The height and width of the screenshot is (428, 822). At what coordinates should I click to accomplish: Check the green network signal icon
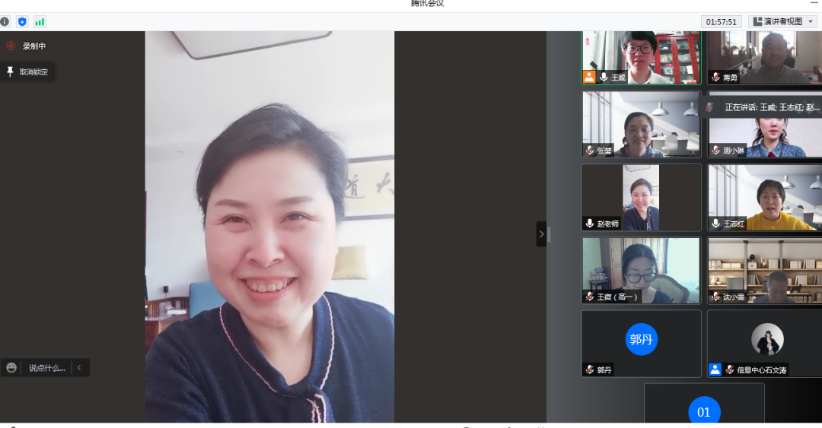pos(40,21)
